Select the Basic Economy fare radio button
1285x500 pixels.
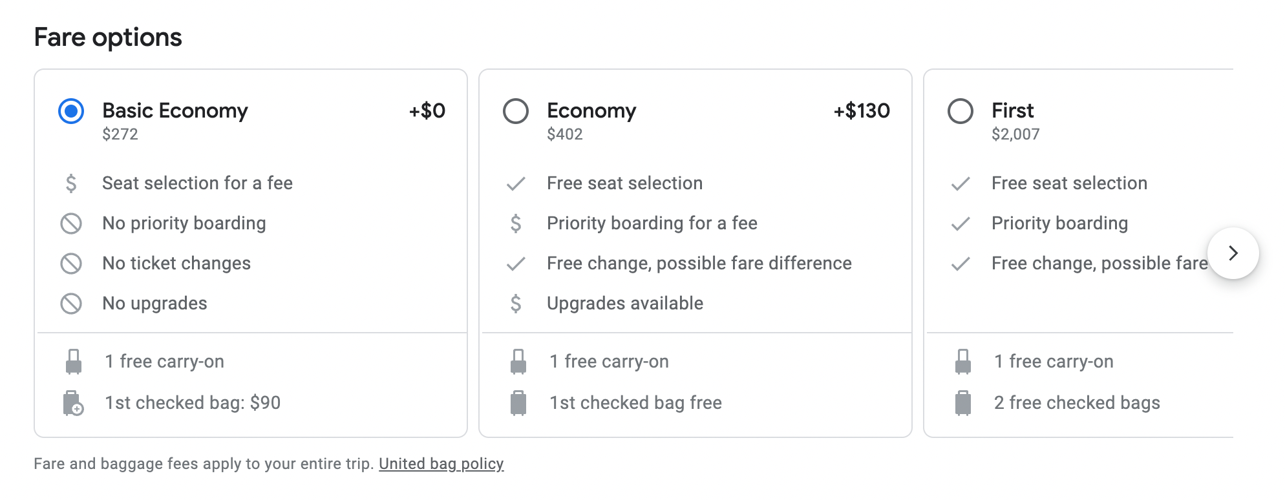71,111
